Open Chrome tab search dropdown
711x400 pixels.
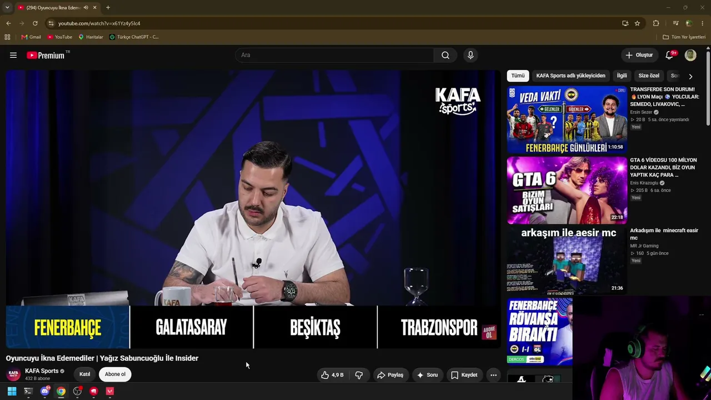pyautogui.click(x=7, y=8)
